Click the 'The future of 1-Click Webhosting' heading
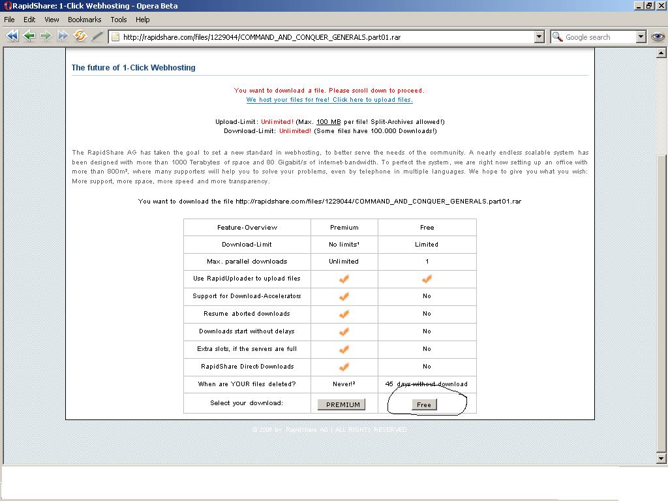Image resolution: width=668 pixels, height=501 pixels. click(133, 68)
